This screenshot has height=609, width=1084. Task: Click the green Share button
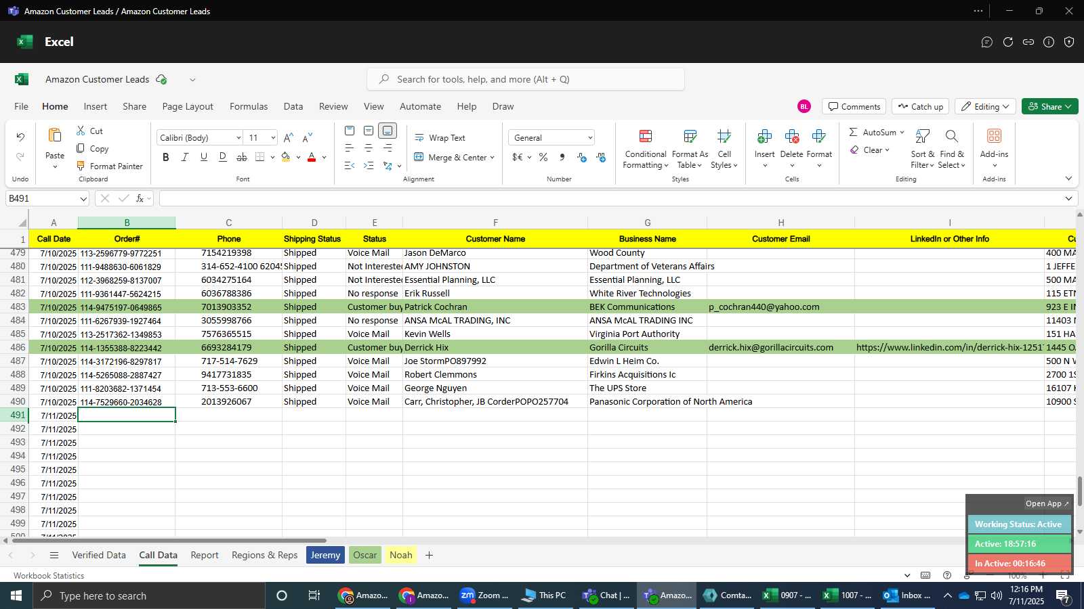coord(1049,106)
